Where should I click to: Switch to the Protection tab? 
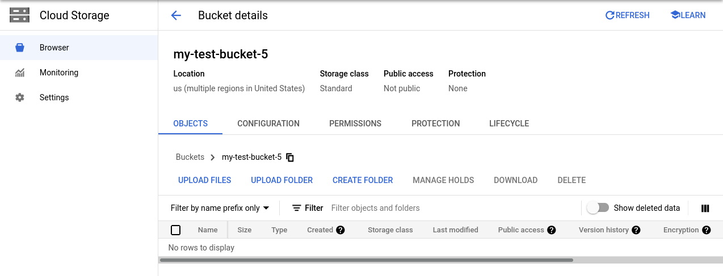(436, 123)
